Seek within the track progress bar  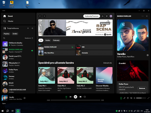click(x=75, y=100)
